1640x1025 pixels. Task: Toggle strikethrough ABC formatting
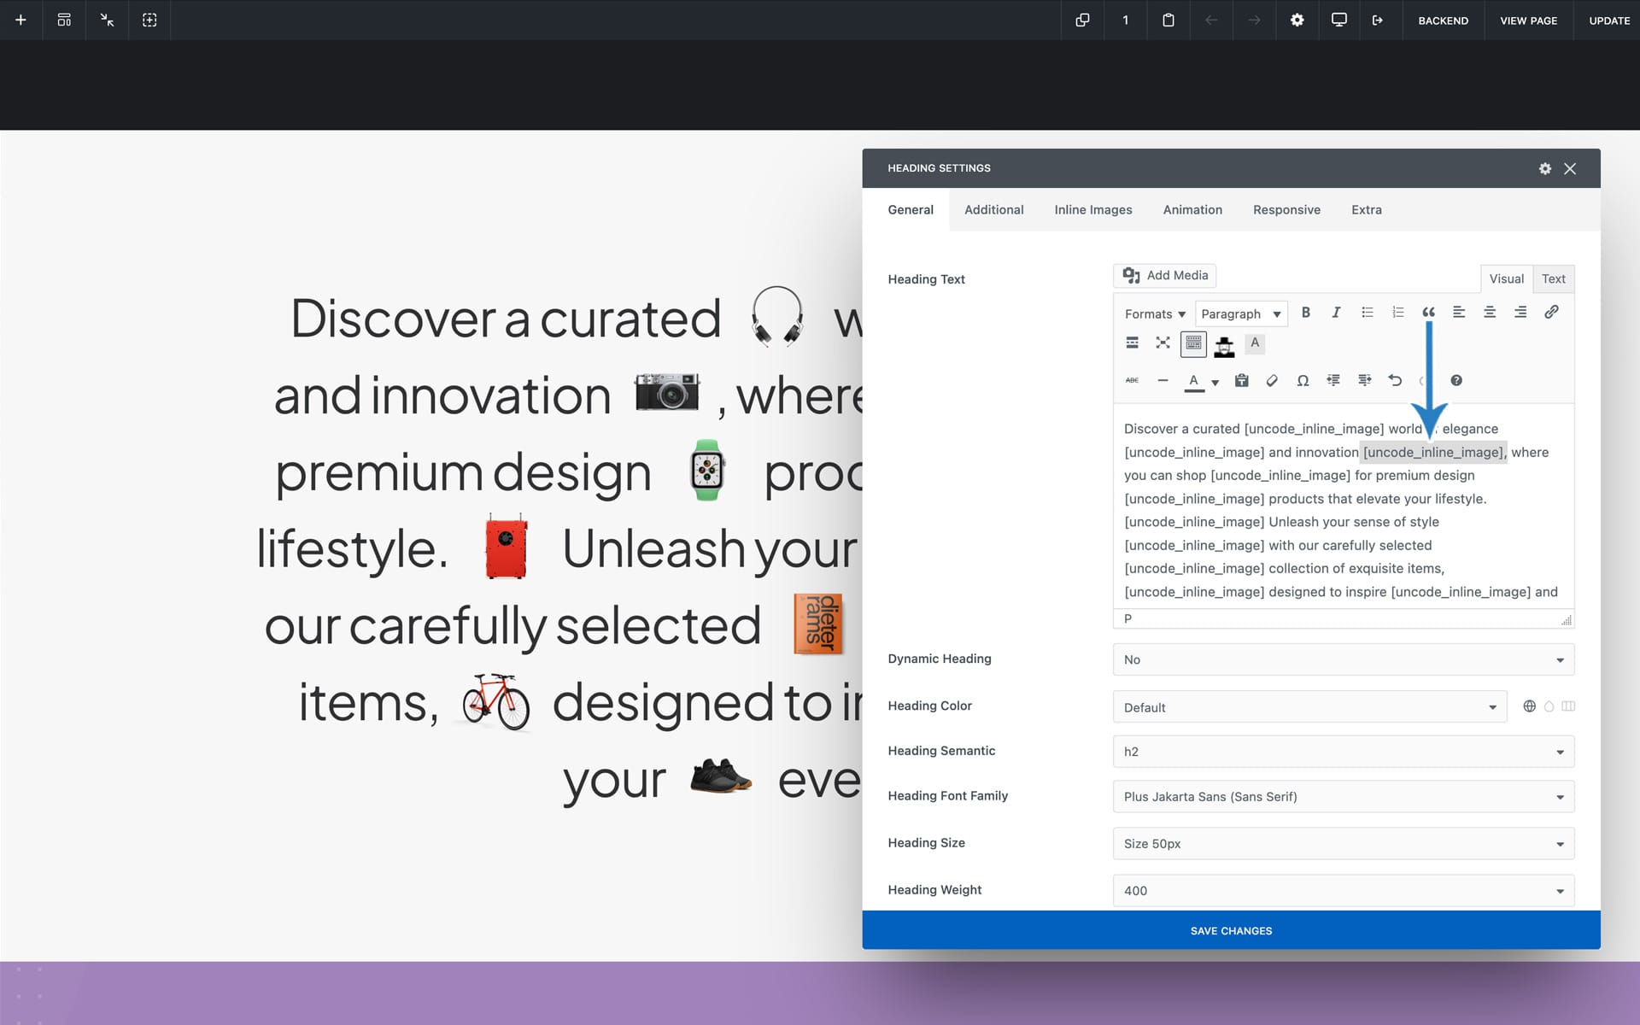[1132, 381]
